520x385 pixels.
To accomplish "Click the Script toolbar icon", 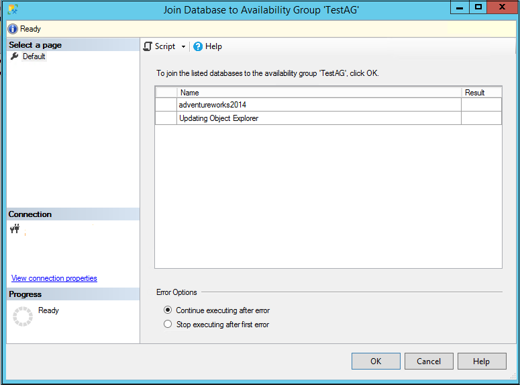I will (148, 46).
